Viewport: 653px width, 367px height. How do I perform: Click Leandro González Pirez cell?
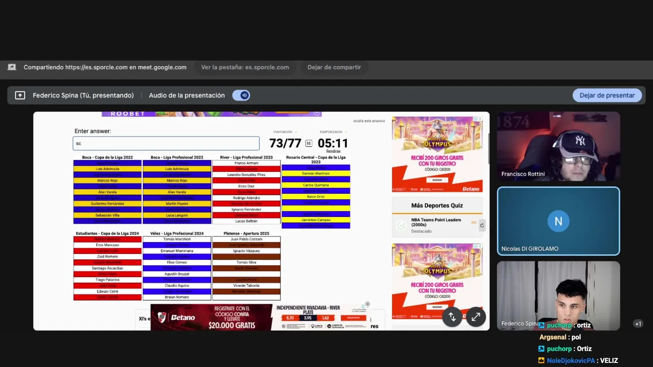click(246, 175)
